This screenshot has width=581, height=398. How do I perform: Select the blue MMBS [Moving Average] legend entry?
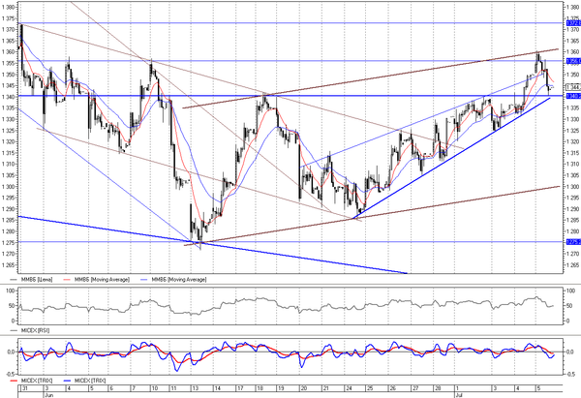point(173,280)
